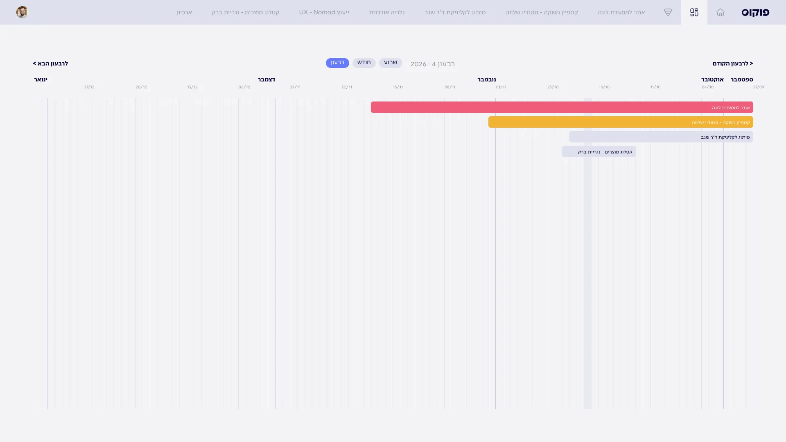Click the 27/12 week date label
This screenshot has width=786, height=442.
point(89,87)
